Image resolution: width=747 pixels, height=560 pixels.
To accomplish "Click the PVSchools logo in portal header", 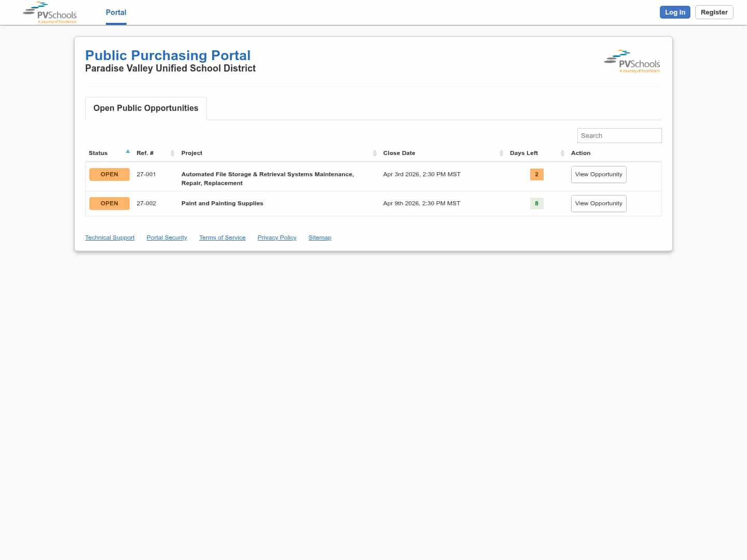I will tap(632, 61).
